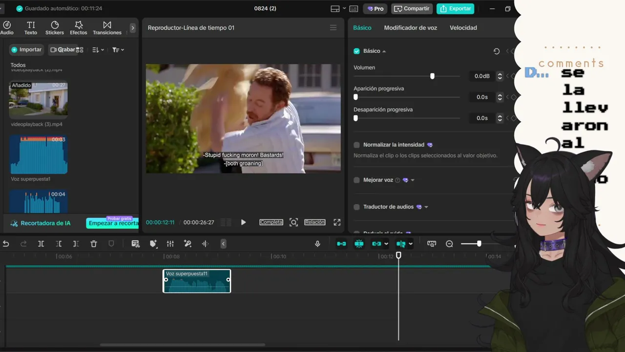Enable Normalizar la intensidad checkbox

tap(356, 145)
